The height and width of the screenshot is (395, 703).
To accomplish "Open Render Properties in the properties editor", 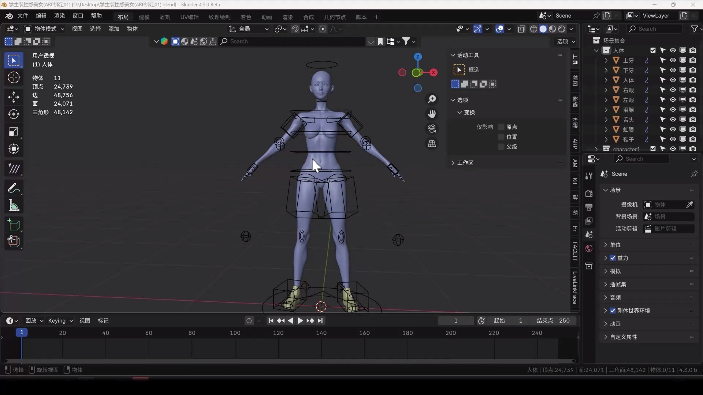I will coord(589,194).
